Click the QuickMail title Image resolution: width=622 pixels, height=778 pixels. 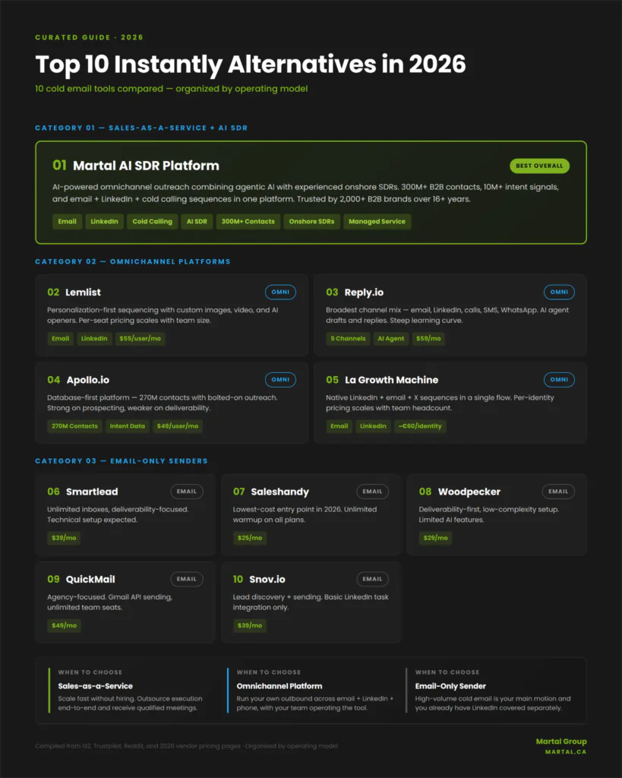(90, 579)
